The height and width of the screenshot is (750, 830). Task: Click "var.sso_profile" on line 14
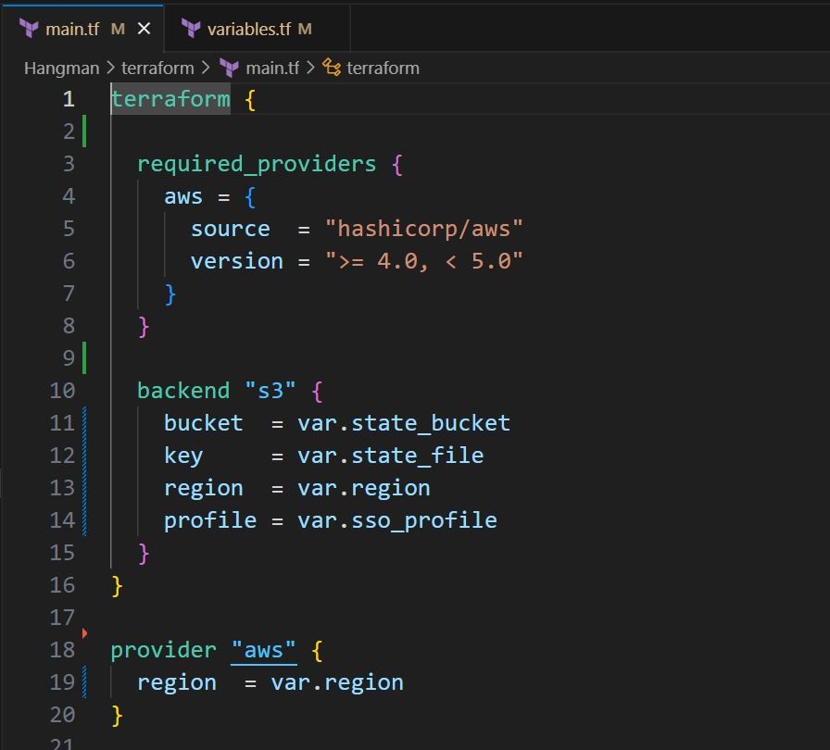(397, 520)
